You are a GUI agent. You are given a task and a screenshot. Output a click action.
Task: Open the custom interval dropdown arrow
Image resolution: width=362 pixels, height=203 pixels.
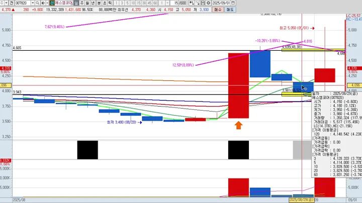pyautogui.click(x=167, y=3)
